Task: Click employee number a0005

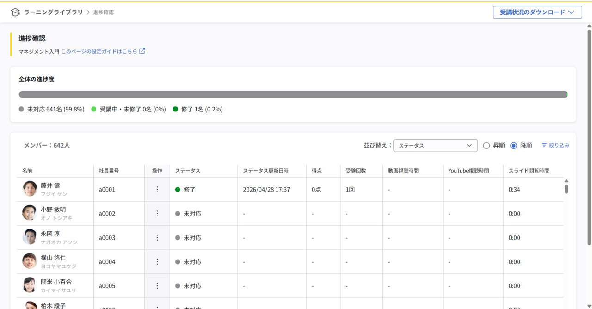Action: [107, 286]
